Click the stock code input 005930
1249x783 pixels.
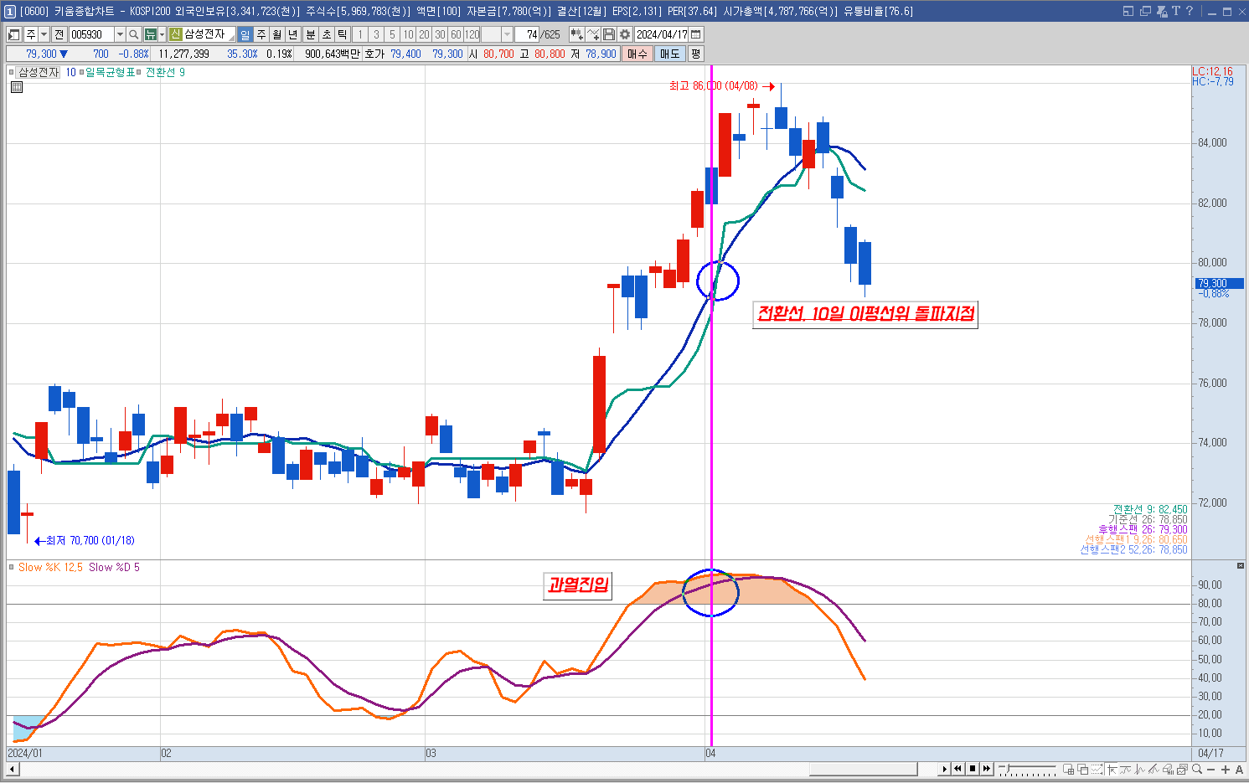92,34
